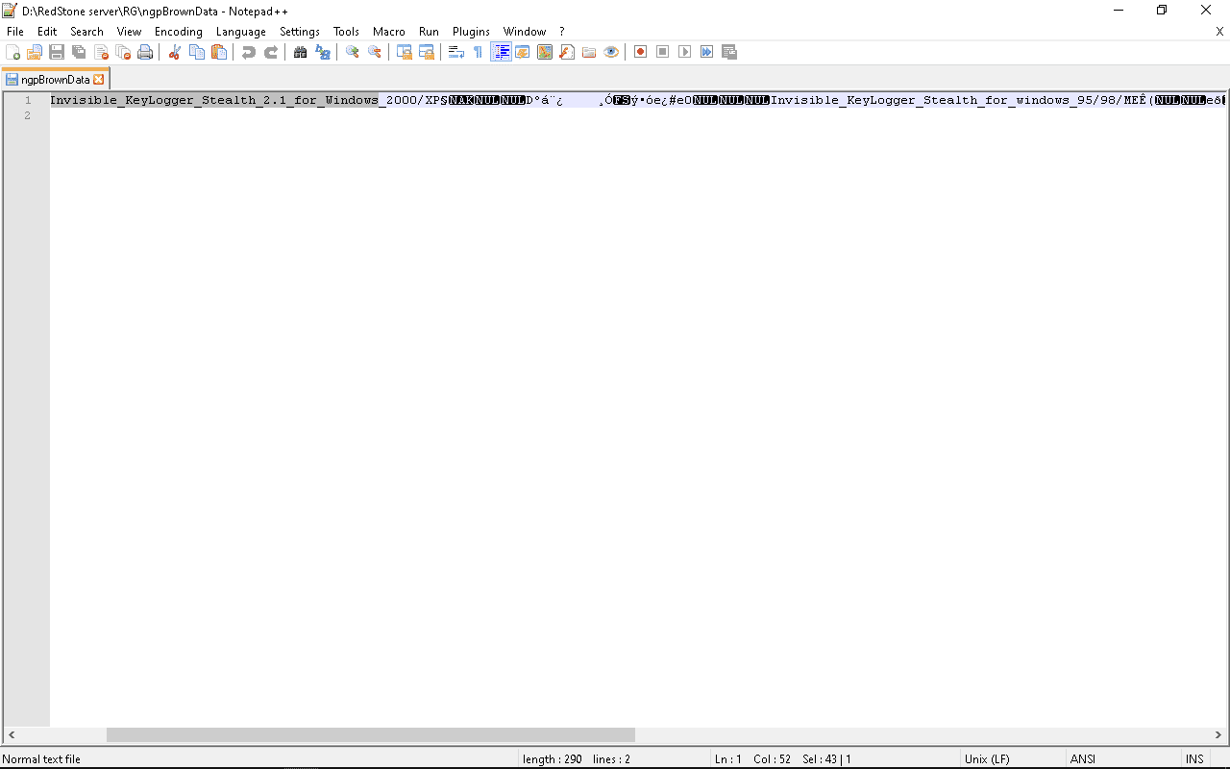Open the Tools menu
Viewport: 1230px width, 769px height.
pyautogui.click(x=346, y=32)
